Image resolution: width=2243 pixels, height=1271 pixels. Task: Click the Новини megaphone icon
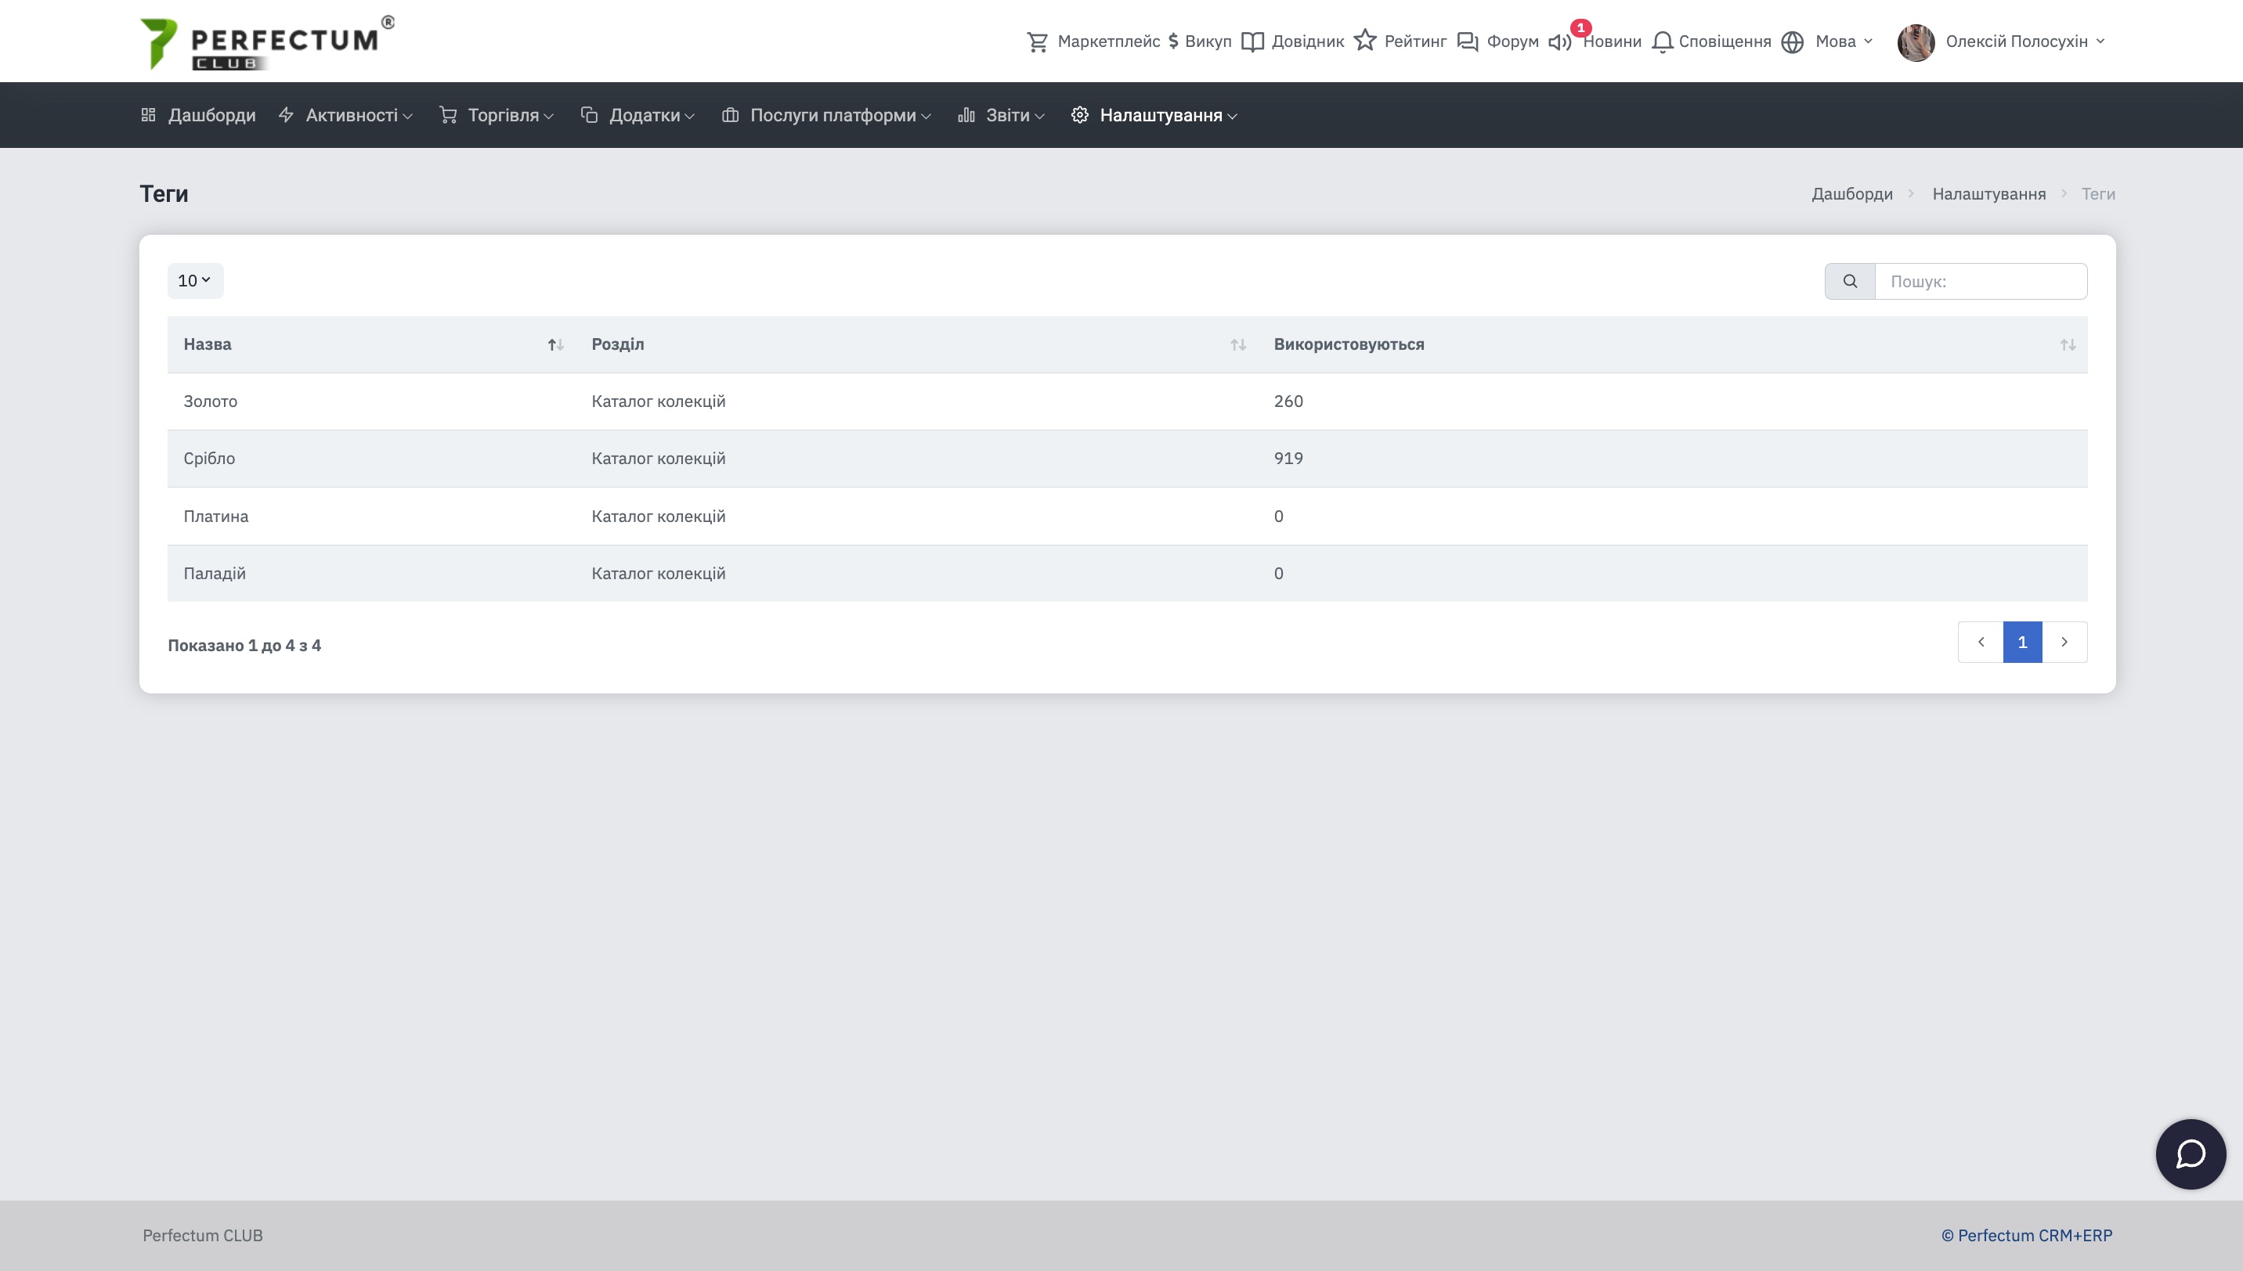1559,41
